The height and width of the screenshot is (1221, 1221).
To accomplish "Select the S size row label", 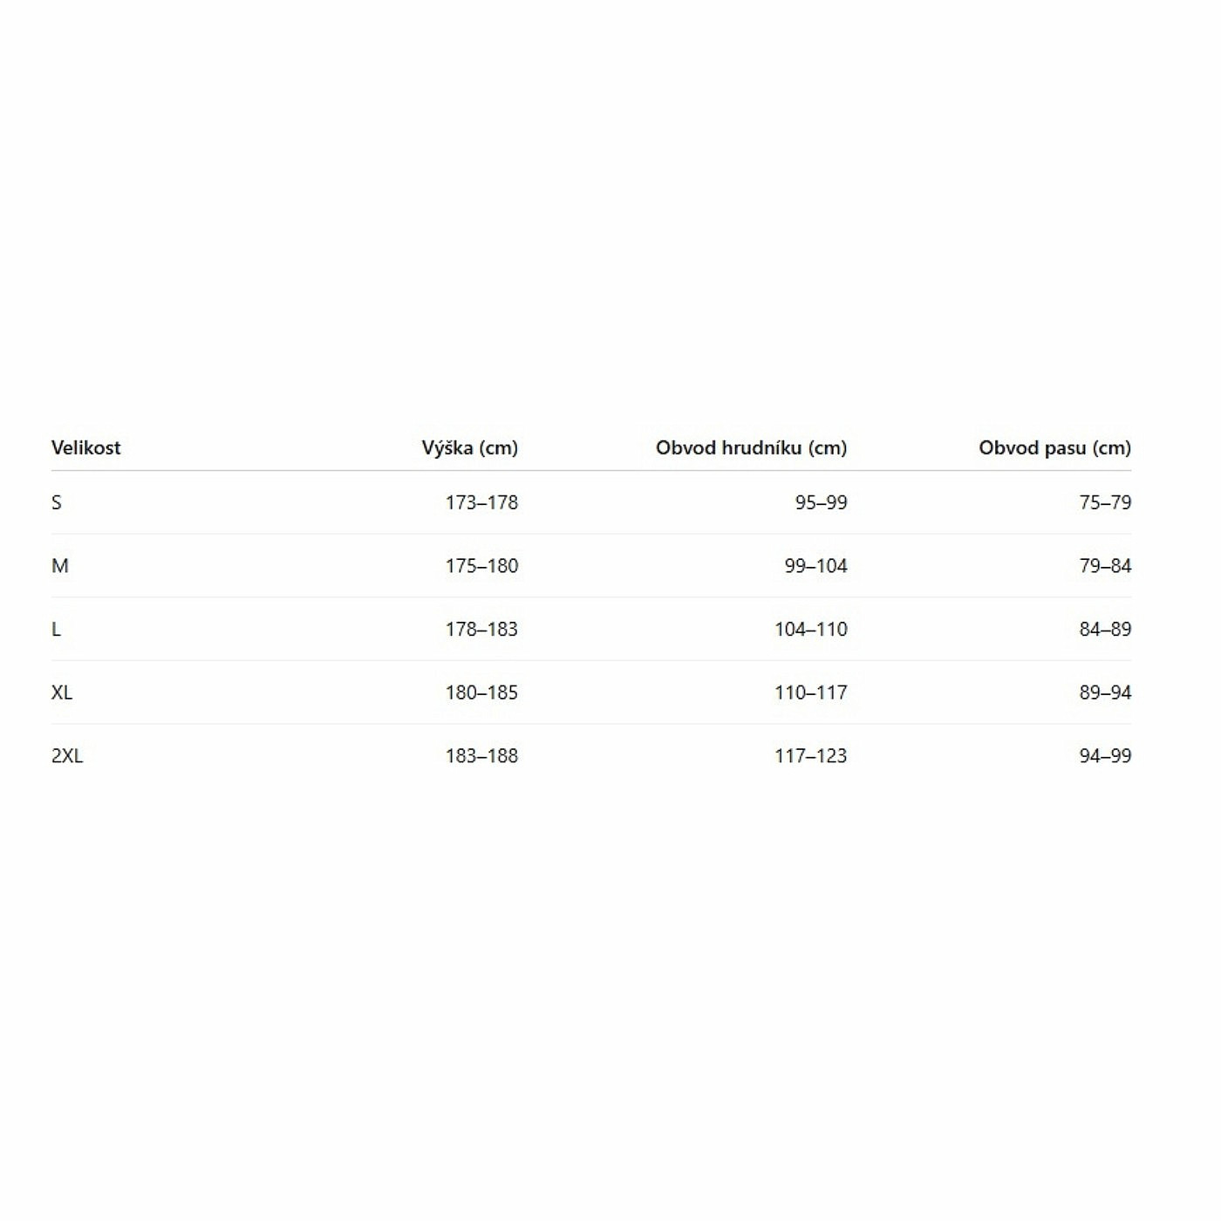I will tap(57, 502).
